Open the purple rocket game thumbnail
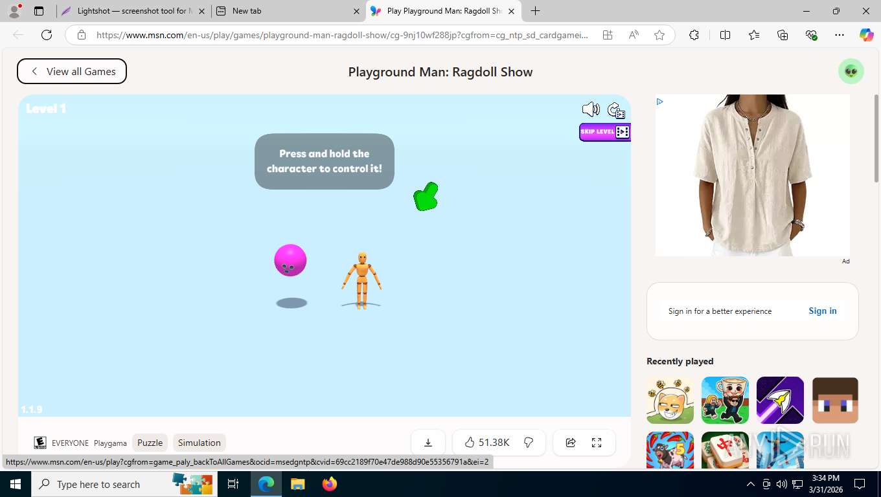This screenshot has height=497, width=881. pos(780,400)
